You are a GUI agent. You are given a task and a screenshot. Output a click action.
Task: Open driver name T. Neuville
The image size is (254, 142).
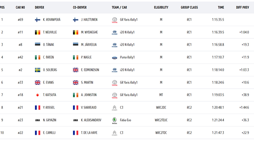click(50, 32)
